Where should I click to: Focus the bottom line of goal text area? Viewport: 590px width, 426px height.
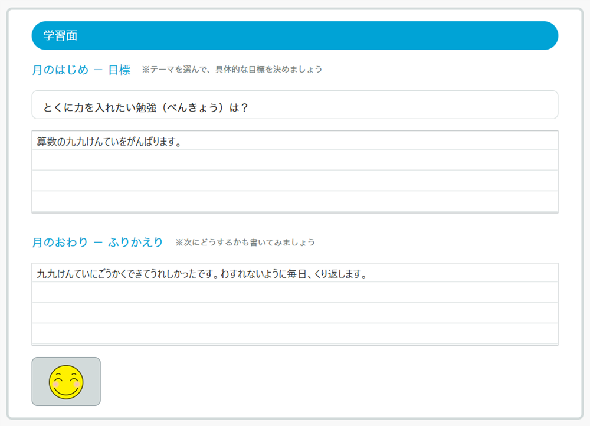point(294,201)
